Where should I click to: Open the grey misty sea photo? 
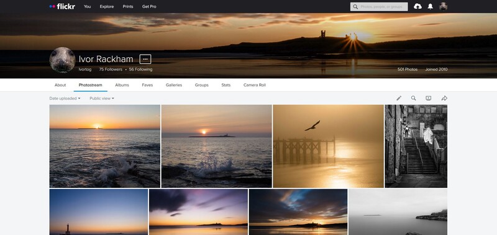(398, 212)
